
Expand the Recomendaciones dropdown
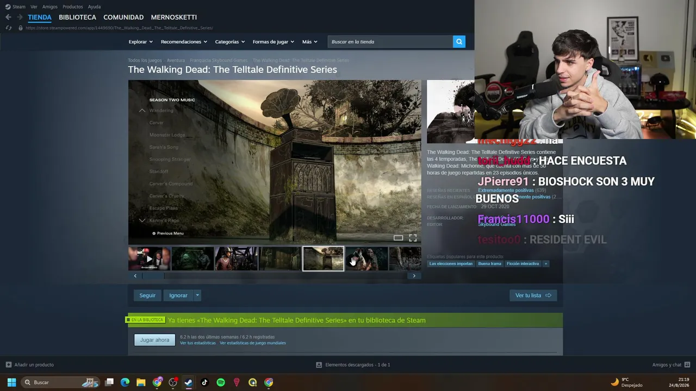[x=184, y=42]
